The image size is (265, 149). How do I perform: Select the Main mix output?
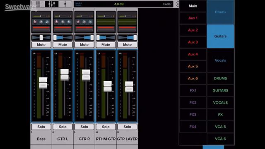point(193,6)
